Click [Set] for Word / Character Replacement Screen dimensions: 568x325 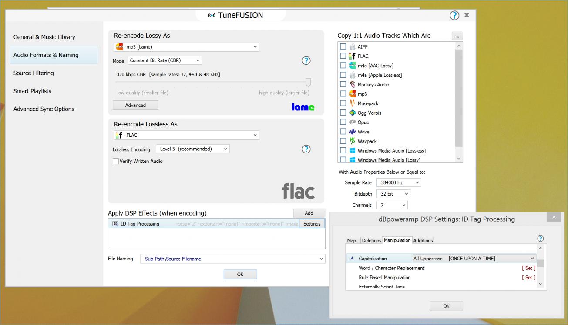pos(529,268)
